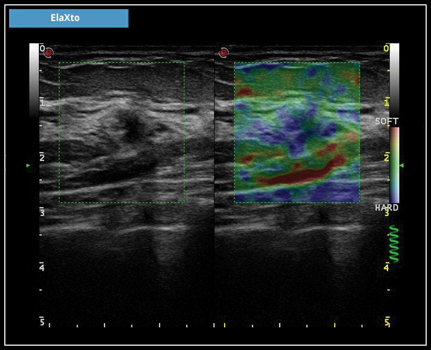
Task: Select the red probe marker on left image
Action: click(x=48, y=52)
